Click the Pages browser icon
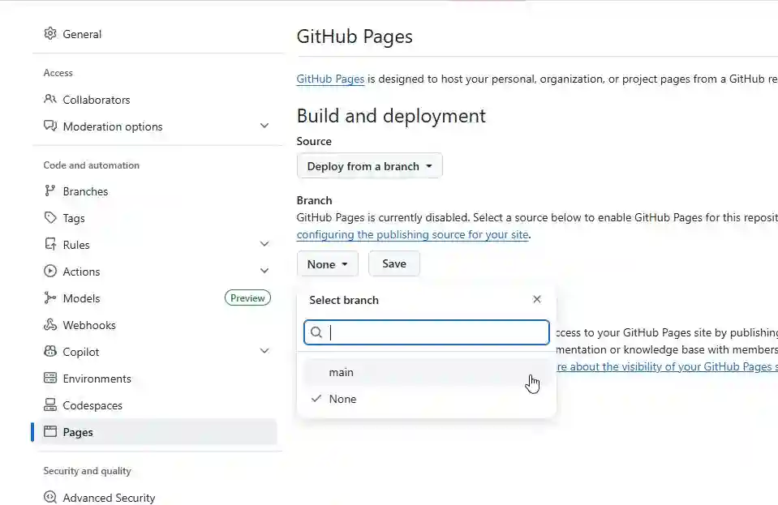The image size is (778, 505). (x=50, y=432)
